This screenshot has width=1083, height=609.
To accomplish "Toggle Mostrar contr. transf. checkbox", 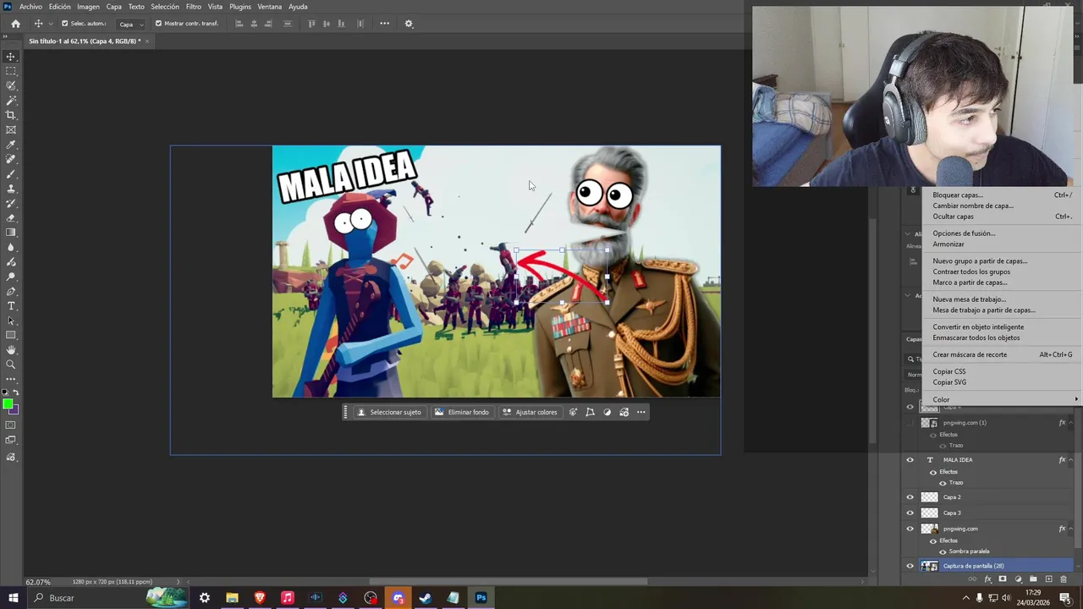I will click(x=158, y=24).
